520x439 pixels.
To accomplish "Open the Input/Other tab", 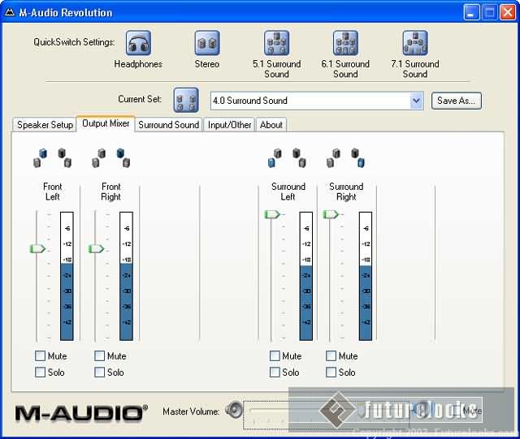I will tap(229, 125).
